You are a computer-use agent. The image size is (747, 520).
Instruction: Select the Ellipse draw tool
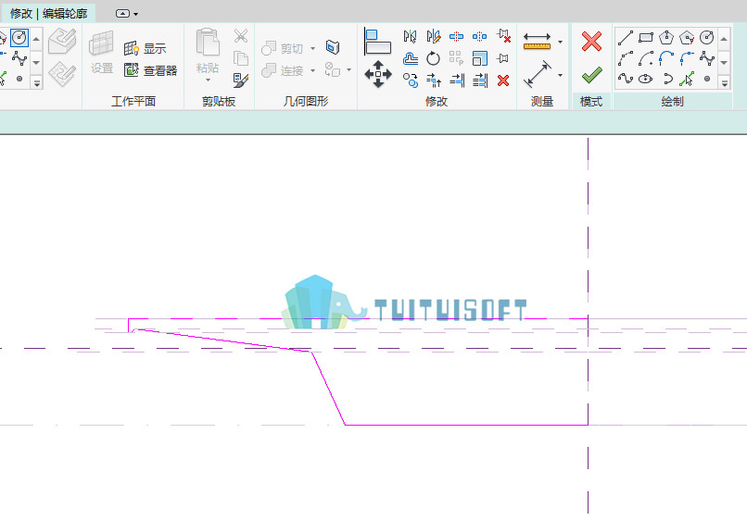[x=646, y=79]
